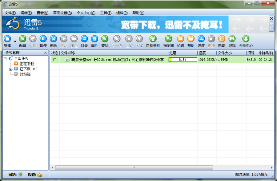277x181 pixels.
Task: Click the 播放 playback icon
Action: point(211,39)
